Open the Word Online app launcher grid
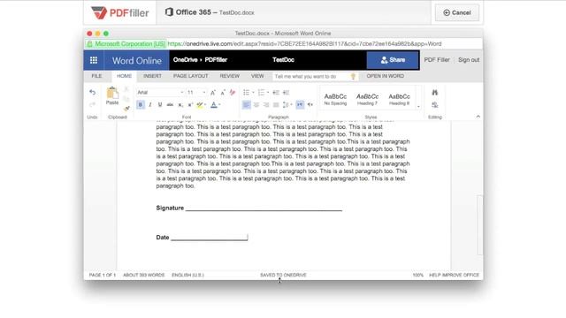Viewport: 566px width, 318px height. coord(94,60)
